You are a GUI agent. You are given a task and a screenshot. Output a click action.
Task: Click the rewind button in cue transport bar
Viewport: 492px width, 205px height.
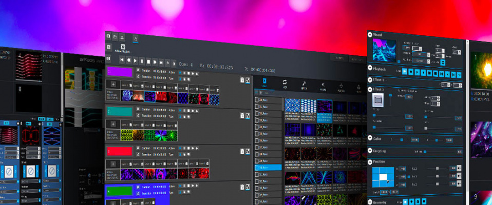128,60
